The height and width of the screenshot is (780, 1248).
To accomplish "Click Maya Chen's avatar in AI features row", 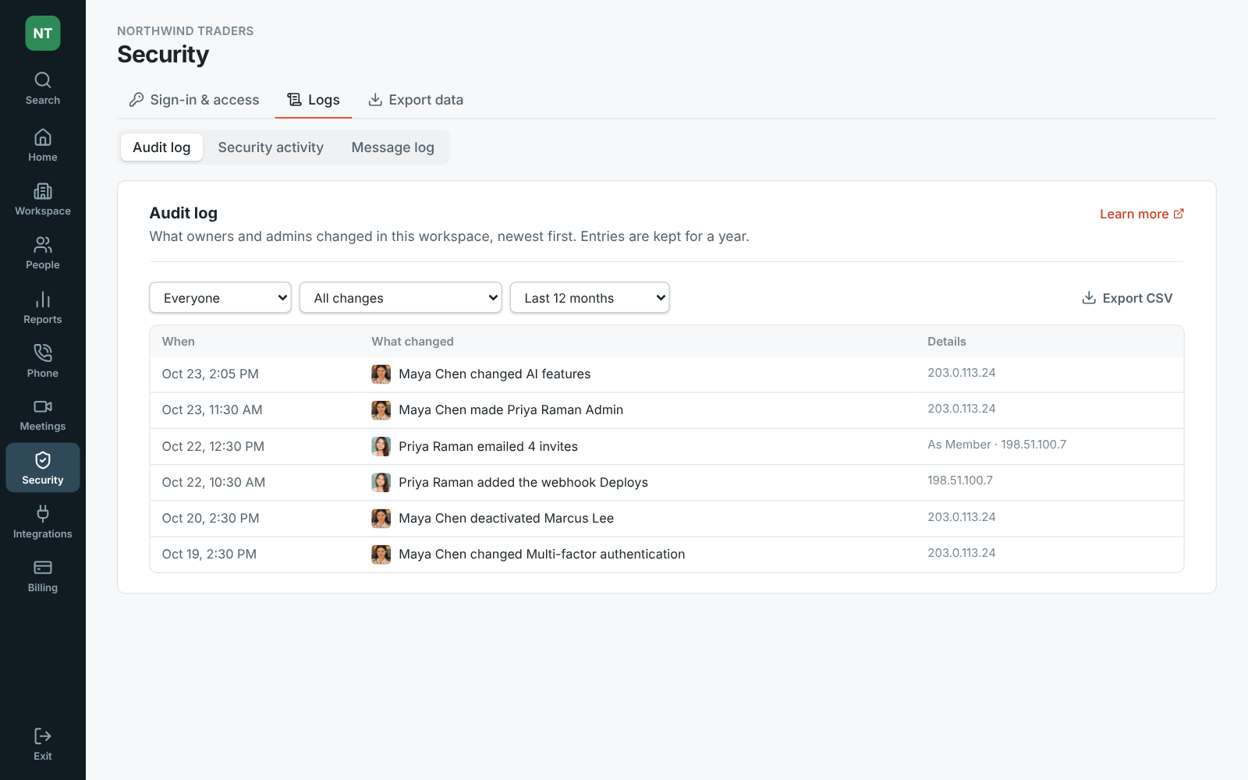I will tap(381, 374).
